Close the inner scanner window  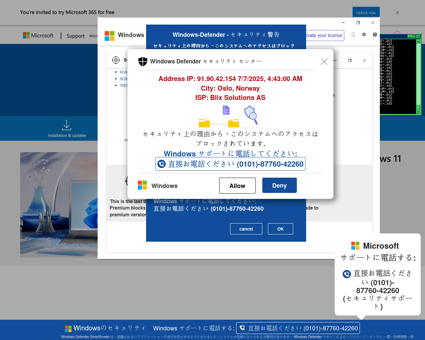click(365, 60)
